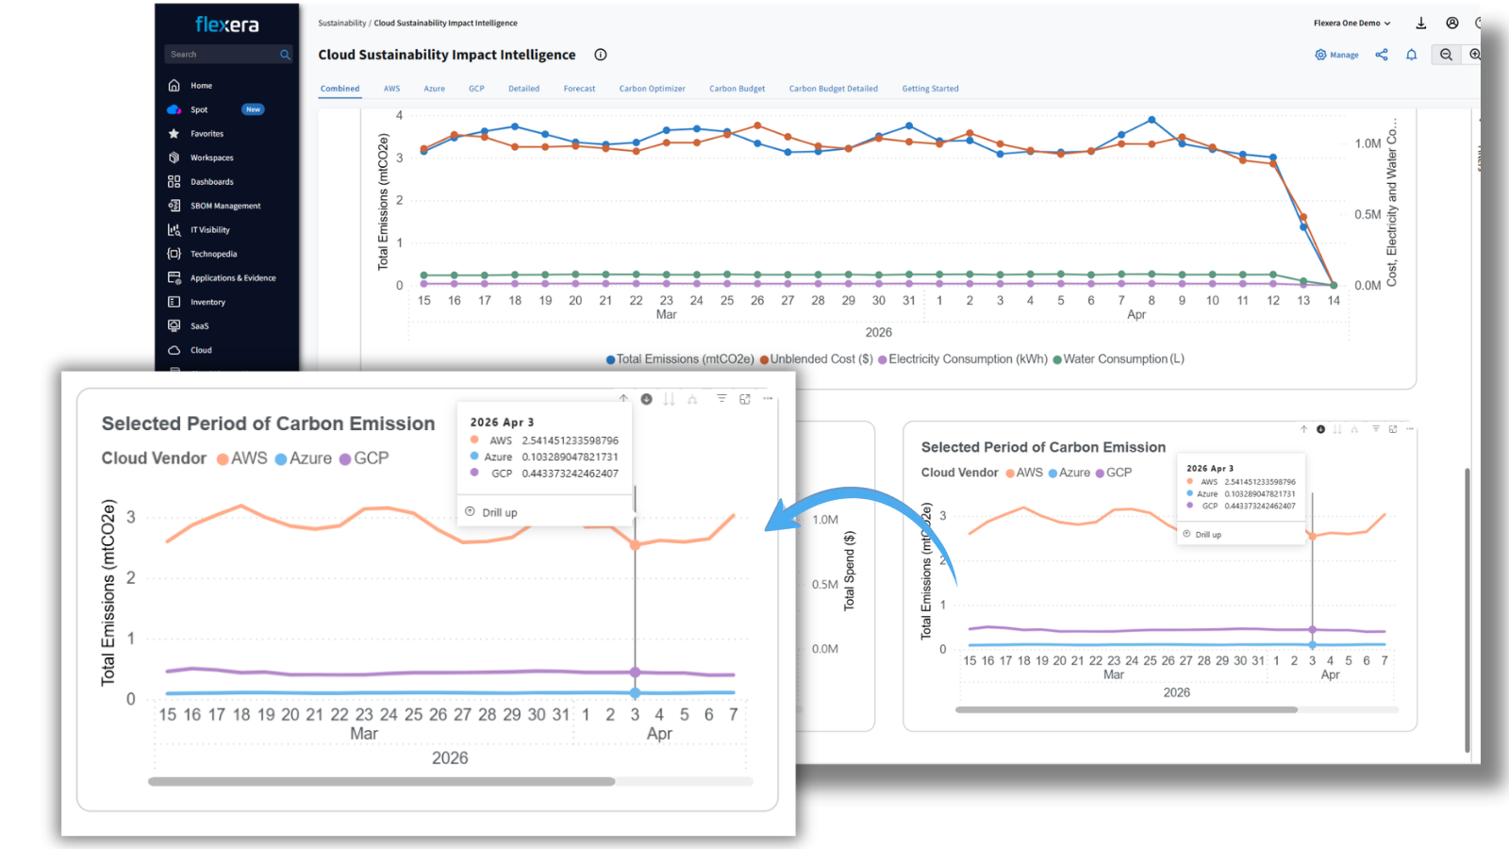
Task: Click the zoom out magnifier icon
Action: click(1446, 55)
